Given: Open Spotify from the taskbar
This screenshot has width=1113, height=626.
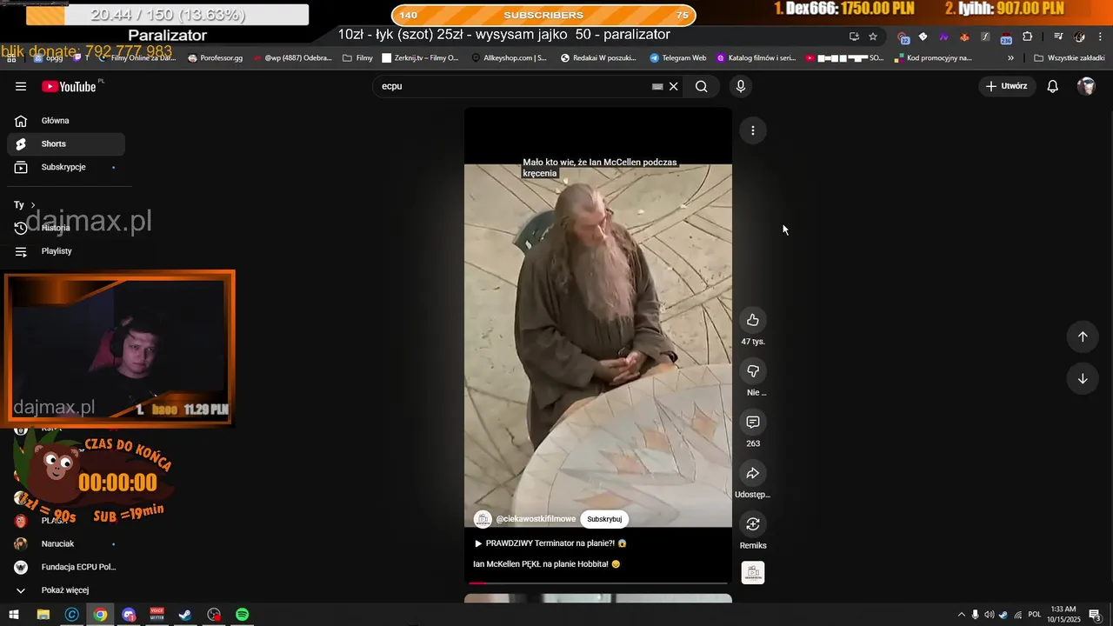Looking at the screenshot, I should (x=243, y=615).
